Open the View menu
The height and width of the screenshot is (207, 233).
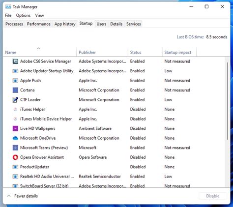(39, 15)
